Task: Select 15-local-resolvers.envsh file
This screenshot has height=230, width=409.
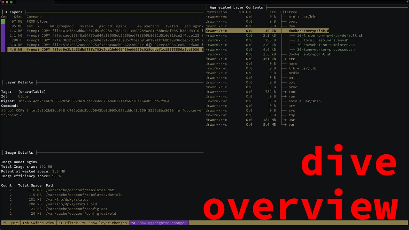Action: click(x=323, y=40)
